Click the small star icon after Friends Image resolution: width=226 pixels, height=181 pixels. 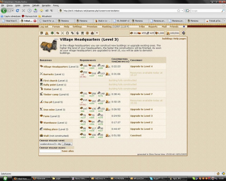tap(184, 27)
